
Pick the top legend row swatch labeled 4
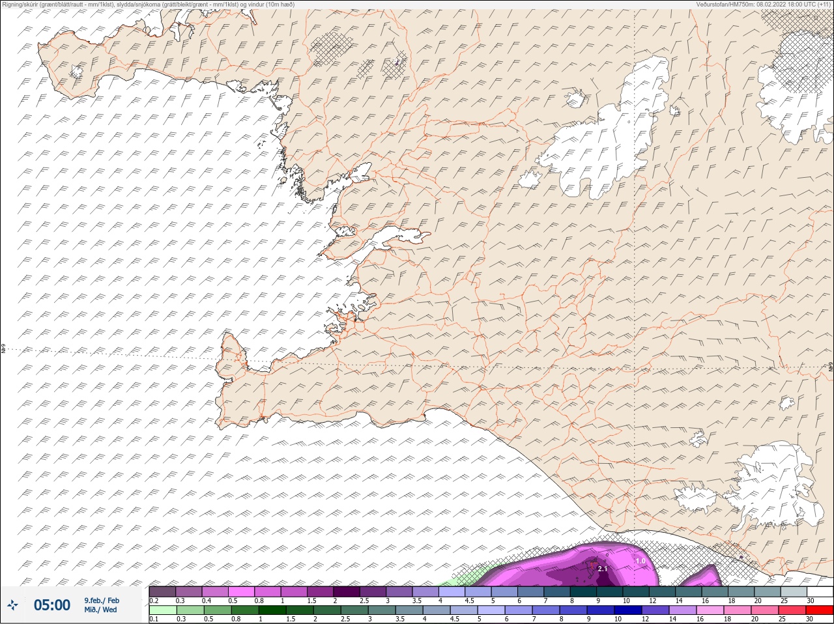pos(452,591)
